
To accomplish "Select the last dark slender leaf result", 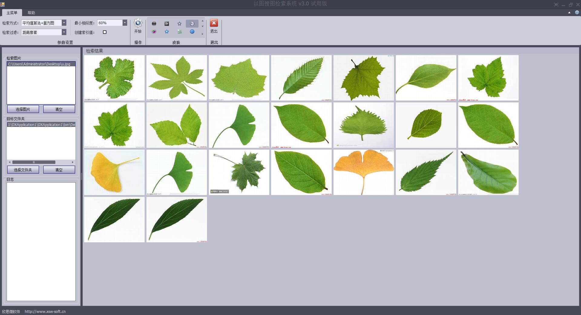I will click(177, 220).
